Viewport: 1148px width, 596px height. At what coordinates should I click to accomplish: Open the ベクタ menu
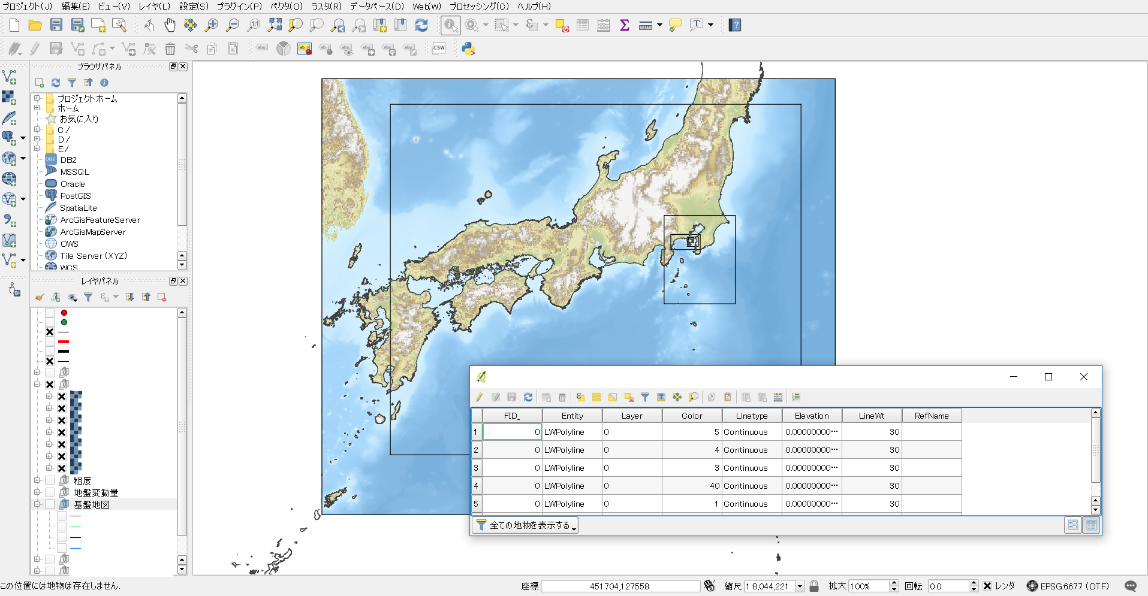pos(286,7)
